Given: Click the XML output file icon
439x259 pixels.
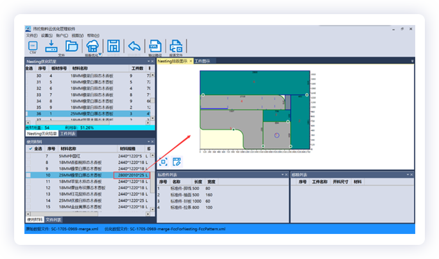Looking at the screenshot, I should click(x=155, y=46).
